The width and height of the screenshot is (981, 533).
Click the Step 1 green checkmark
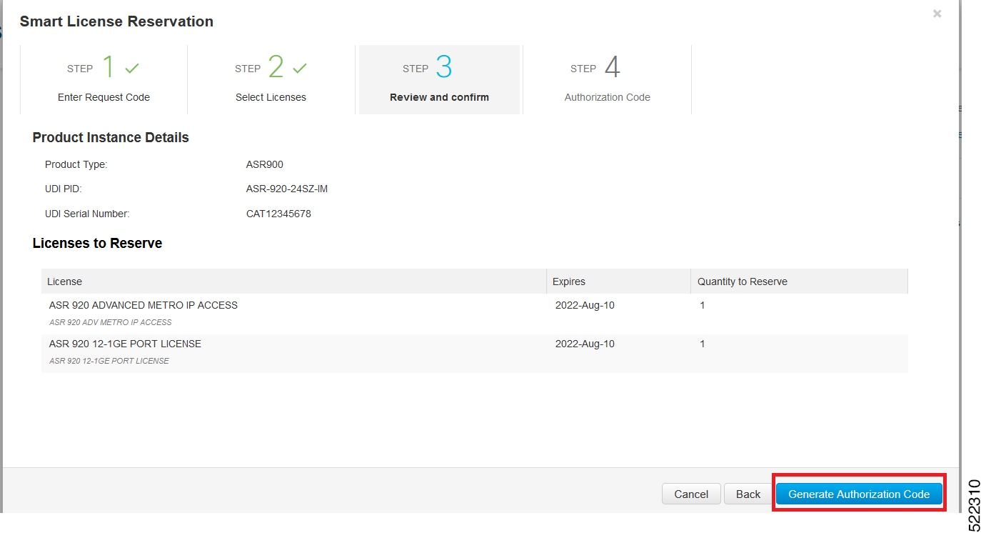[x=131, y=69]
